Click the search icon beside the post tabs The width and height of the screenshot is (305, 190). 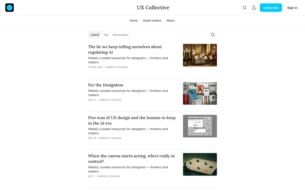coord(213,35)
